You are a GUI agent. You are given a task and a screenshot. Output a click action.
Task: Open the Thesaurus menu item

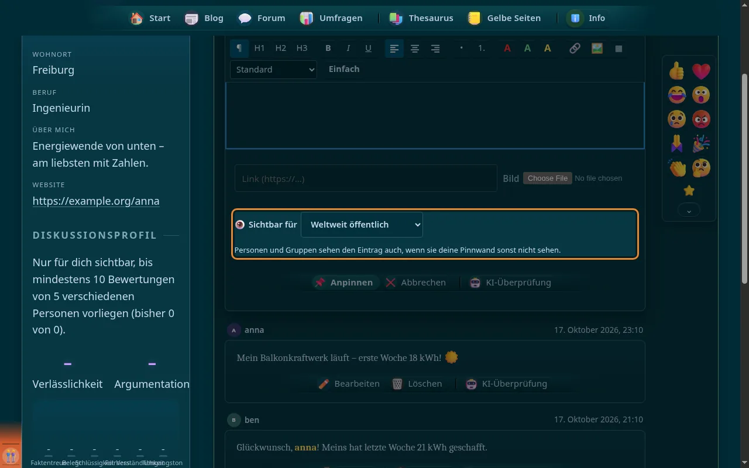421,18
